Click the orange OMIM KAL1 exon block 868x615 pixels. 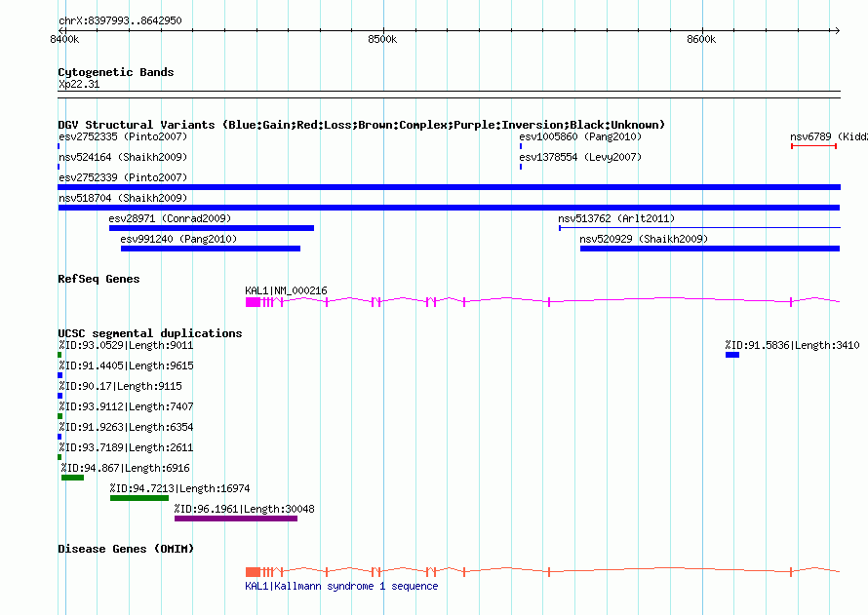(253, 572)
